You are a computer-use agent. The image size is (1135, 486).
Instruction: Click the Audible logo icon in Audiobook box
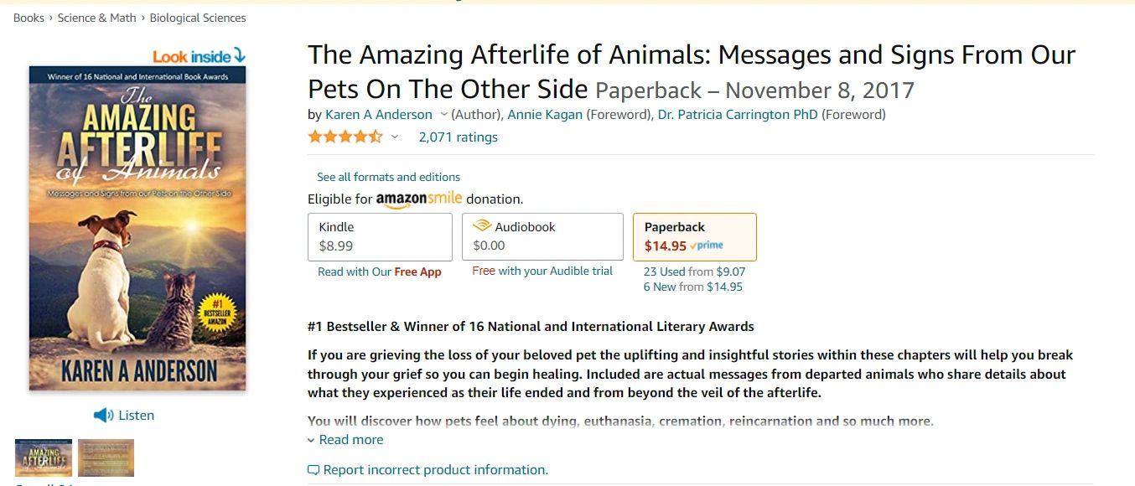pyautogui.click(x=482, y=226)
